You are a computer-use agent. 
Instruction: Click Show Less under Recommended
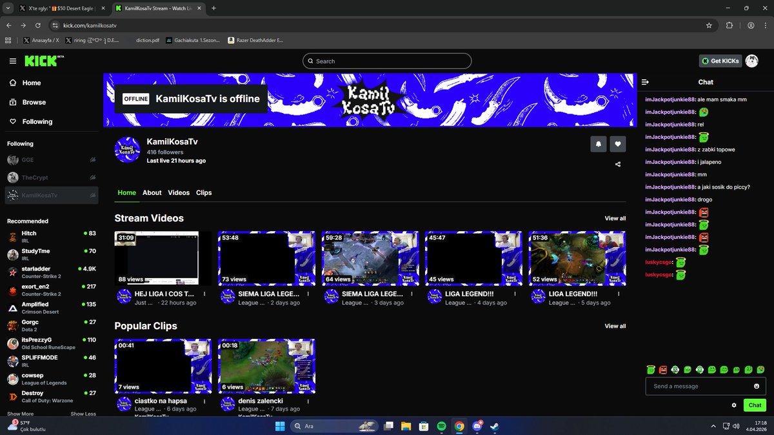coord(83,414)
